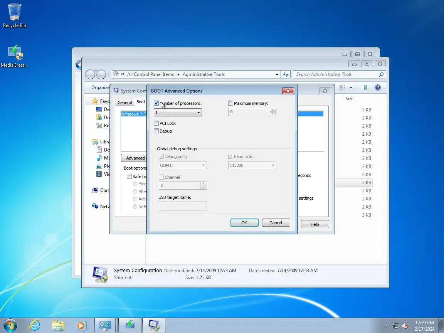This screenshot has width=444, height=333.
Task: Uncheck Number of processors checkbox
Action: point(156,103)
